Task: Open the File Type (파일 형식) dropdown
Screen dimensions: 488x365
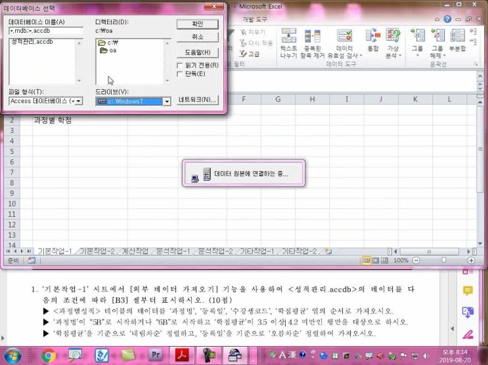Action: click(x=79, y=102)
